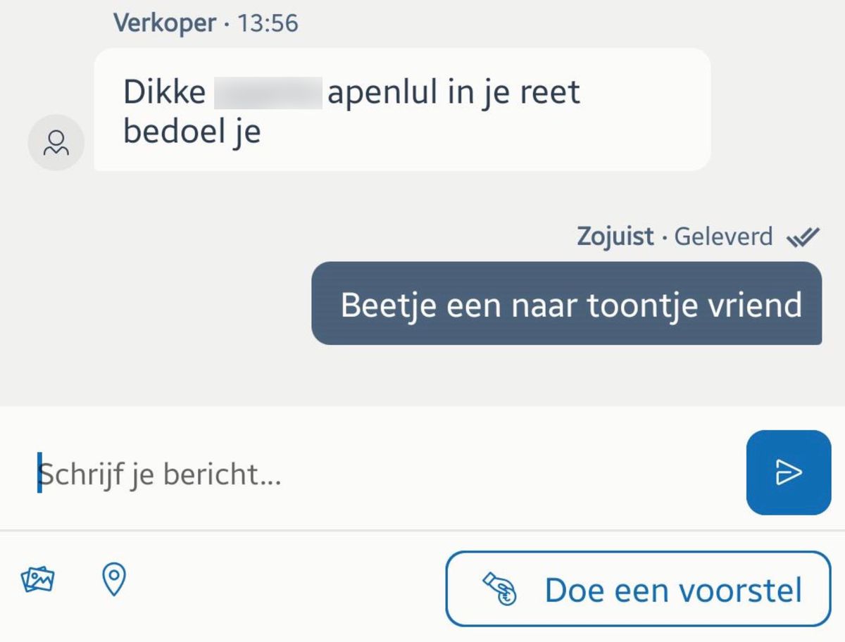Click the blurred word in seller's message
The image size is (845, 642).
coord(268,93)
